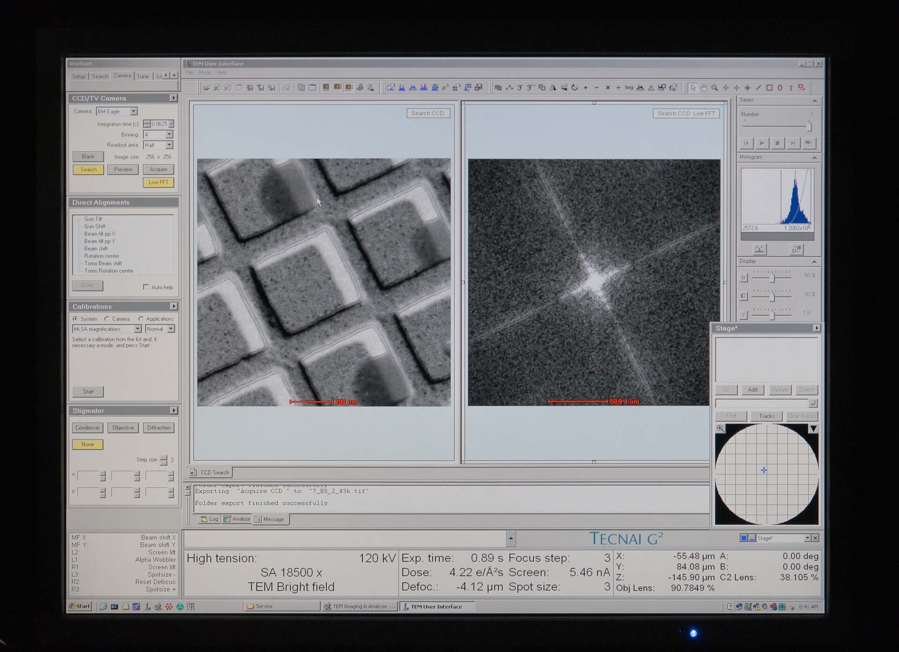The image size is (899, 652).
Task: Click the play button in Series panel
Action: [x=762, y=143]
